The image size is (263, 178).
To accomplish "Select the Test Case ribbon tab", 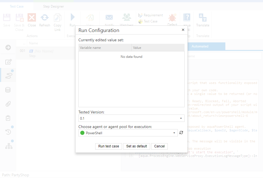I will pos(17,6).
